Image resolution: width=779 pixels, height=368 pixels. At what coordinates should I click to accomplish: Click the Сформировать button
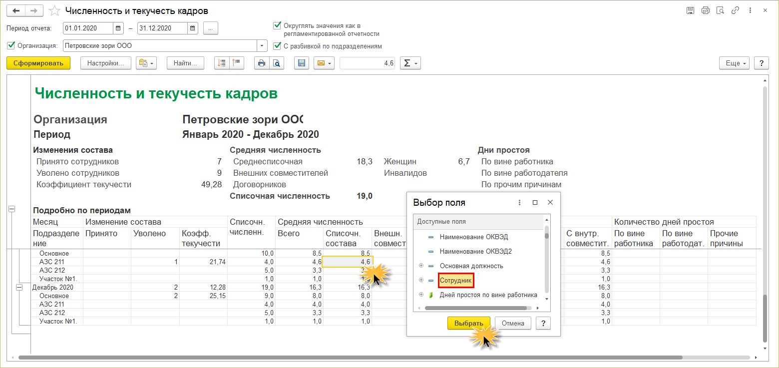coord(38,63)
